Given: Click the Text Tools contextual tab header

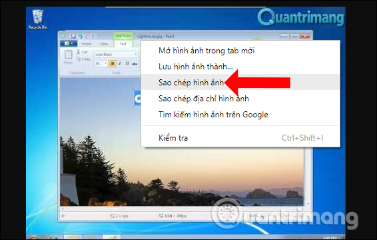Looking at the screenshot, I should 123,36.
